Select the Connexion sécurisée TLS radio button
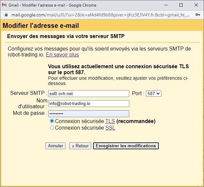The width and height of the screenshot is (204, 187). pyautogui.click(x=52, y=121)
